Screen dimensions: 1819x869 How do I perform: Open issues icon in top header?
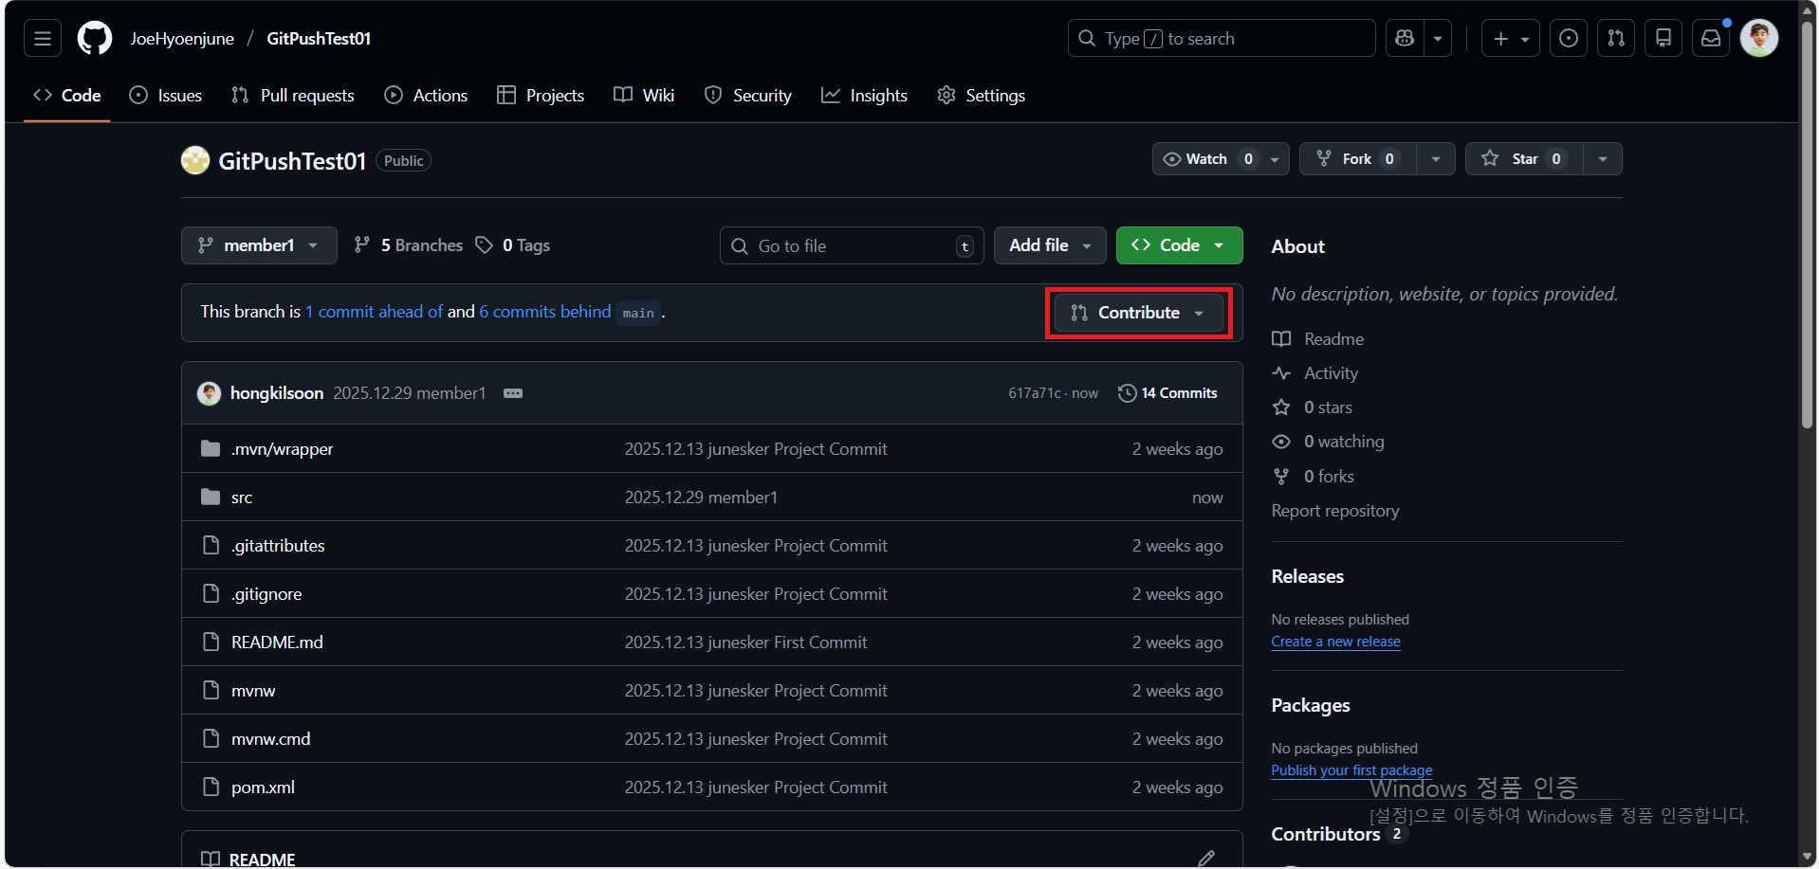tap(1569, 39)
